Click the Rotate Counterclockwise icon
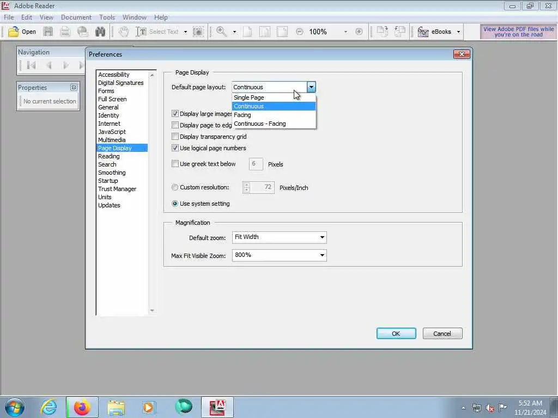The height and width of the screenshot is (418, 558). [400, 32]
